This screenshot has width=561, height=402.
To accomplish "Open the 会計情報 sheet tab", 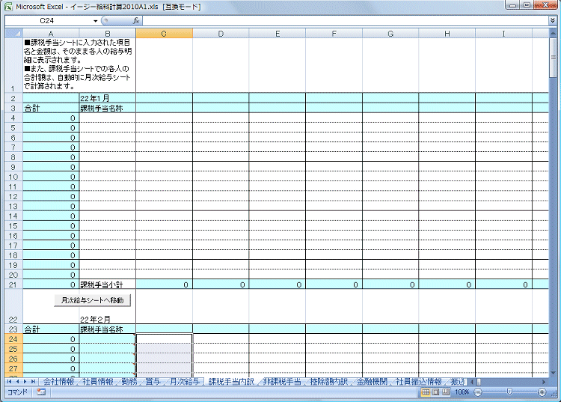I will [x=58, y=382].
